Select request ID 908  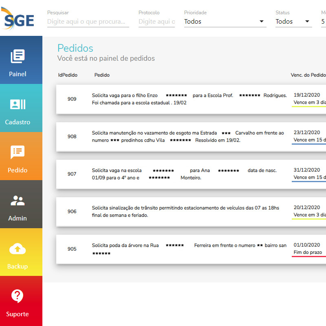click(x=72, y=137)
